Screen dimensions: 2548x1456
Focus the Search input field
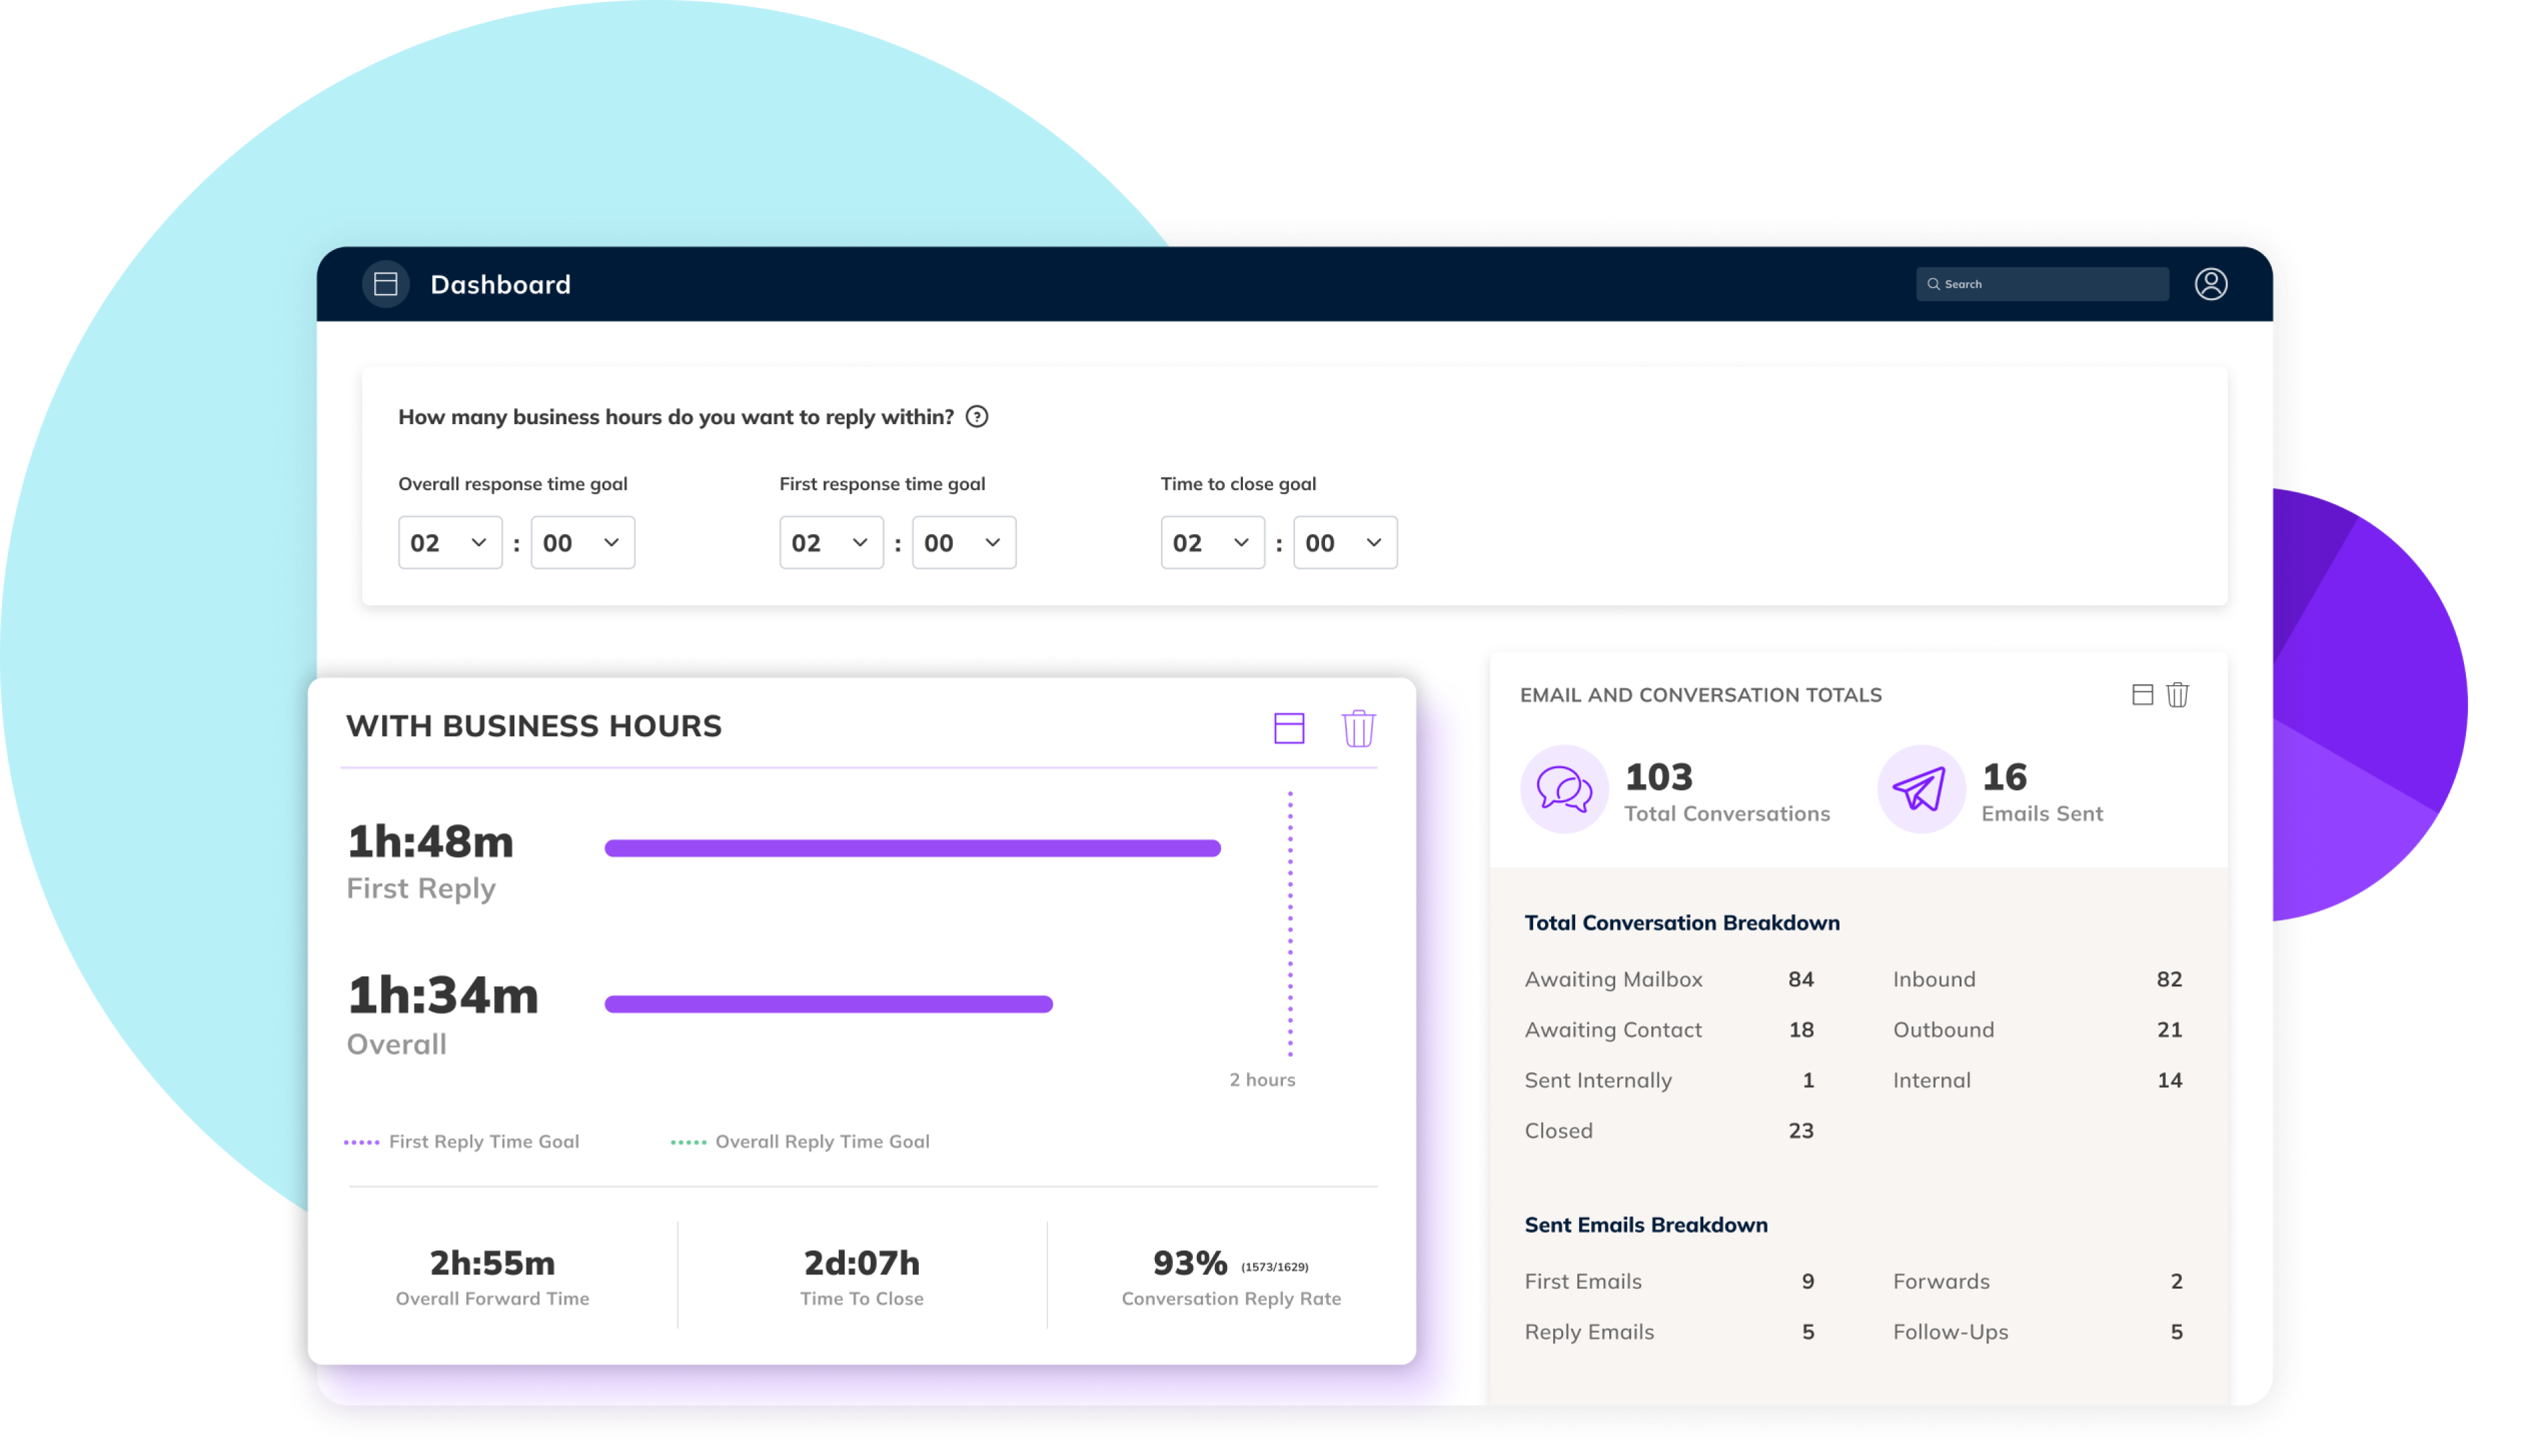pos(2043,285)
